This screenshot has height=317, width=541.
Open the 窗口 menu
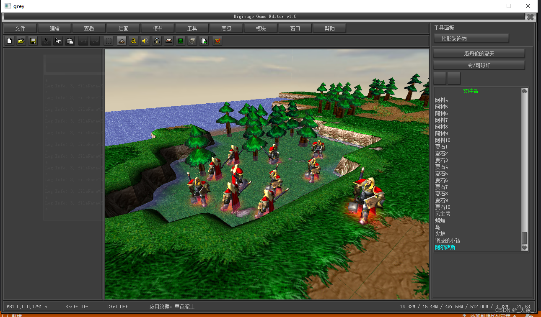point(295,28)
